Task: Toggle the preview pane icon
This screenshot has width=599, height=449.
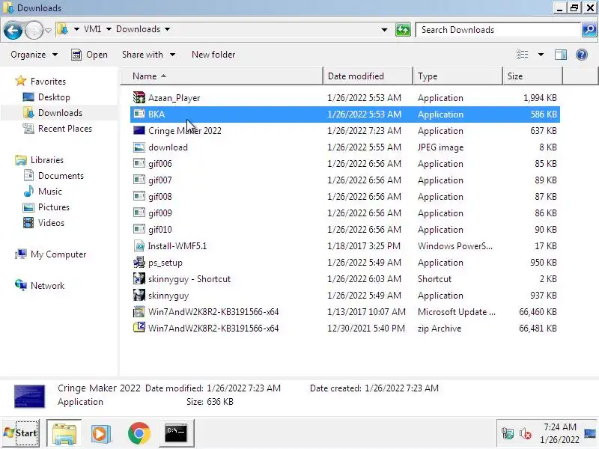Action: 560,55
